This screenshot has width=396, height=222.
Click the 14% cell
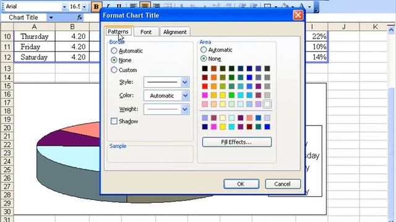pyautogui.click(x=316, y=57)
